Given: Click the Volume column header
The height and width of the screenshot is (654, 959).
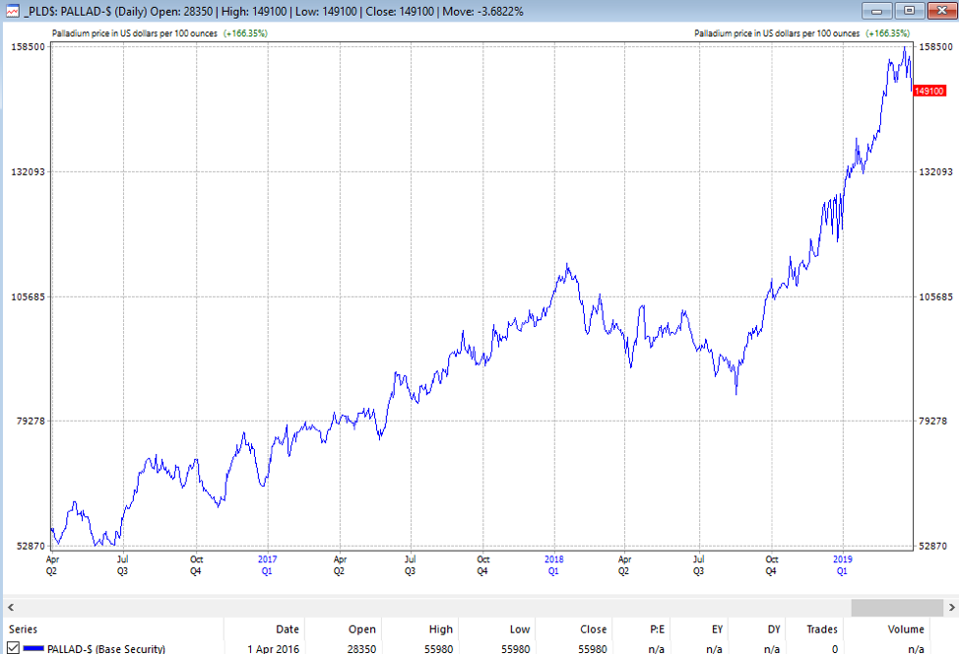Looking at the screenshot, I should (905, 629).
